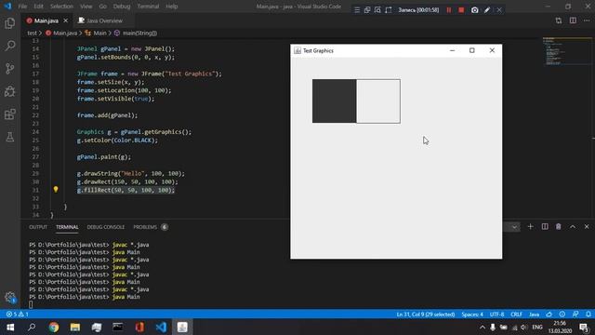Maximize the Test Graphics window

471,50
